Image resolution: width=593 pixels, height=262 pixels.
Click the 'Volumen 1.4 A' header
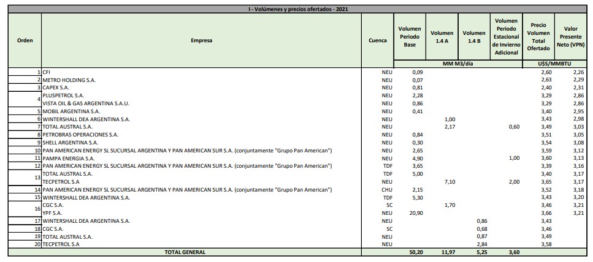442,37
